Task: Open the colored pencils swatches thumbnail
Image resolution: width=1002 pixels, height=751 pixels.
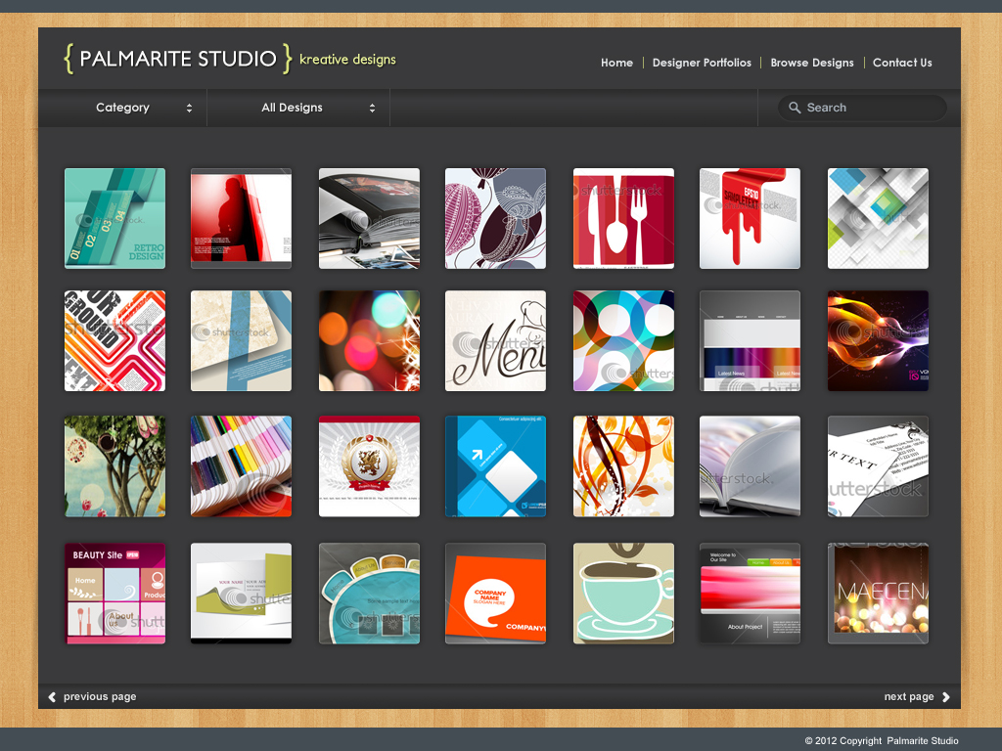Action: [x=241, y=466]
